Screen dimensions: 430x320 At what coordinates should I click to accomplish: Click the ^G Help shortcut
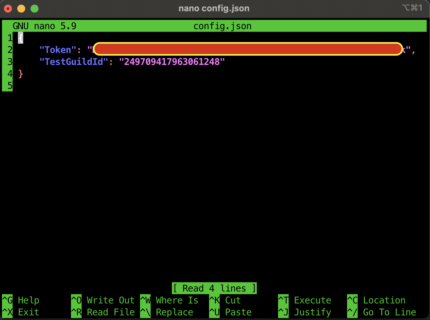click(21, 300)
